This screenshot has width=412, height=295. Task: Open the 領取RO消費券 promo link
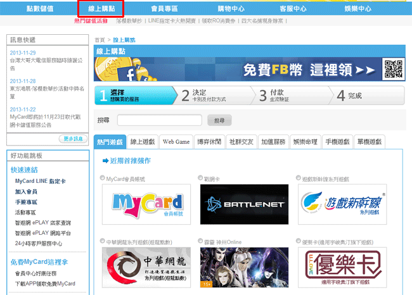coord(219,21)
